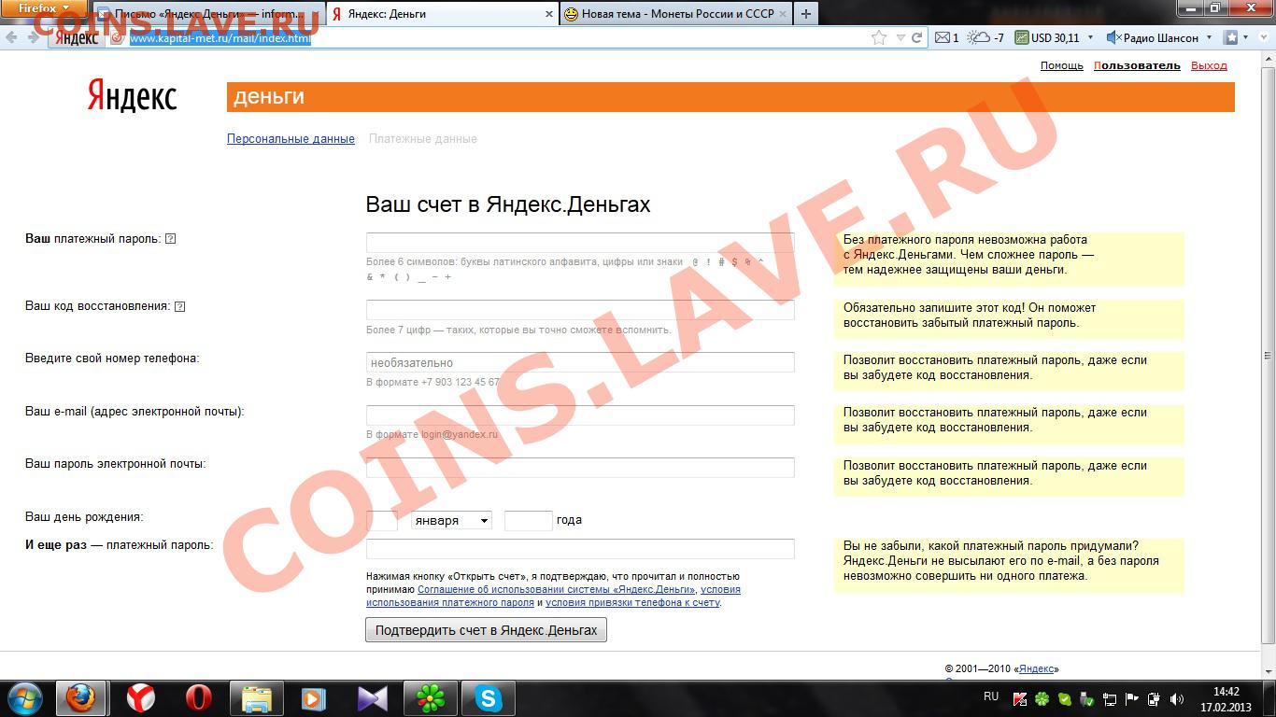Viewport: 1276px width, 717px height.
Task: Click the Пользователь link
Action: tap(1137, 65)
